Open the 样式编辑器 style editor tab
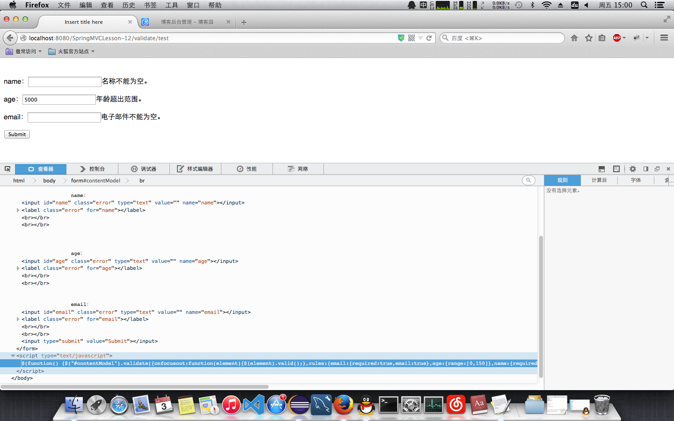The image size is (674, 421). click(195, 169)
